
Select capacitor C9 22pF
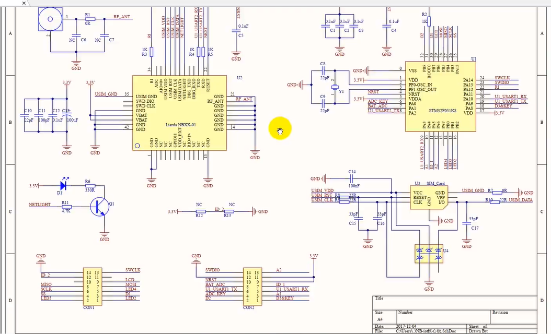tap(323, 103)
